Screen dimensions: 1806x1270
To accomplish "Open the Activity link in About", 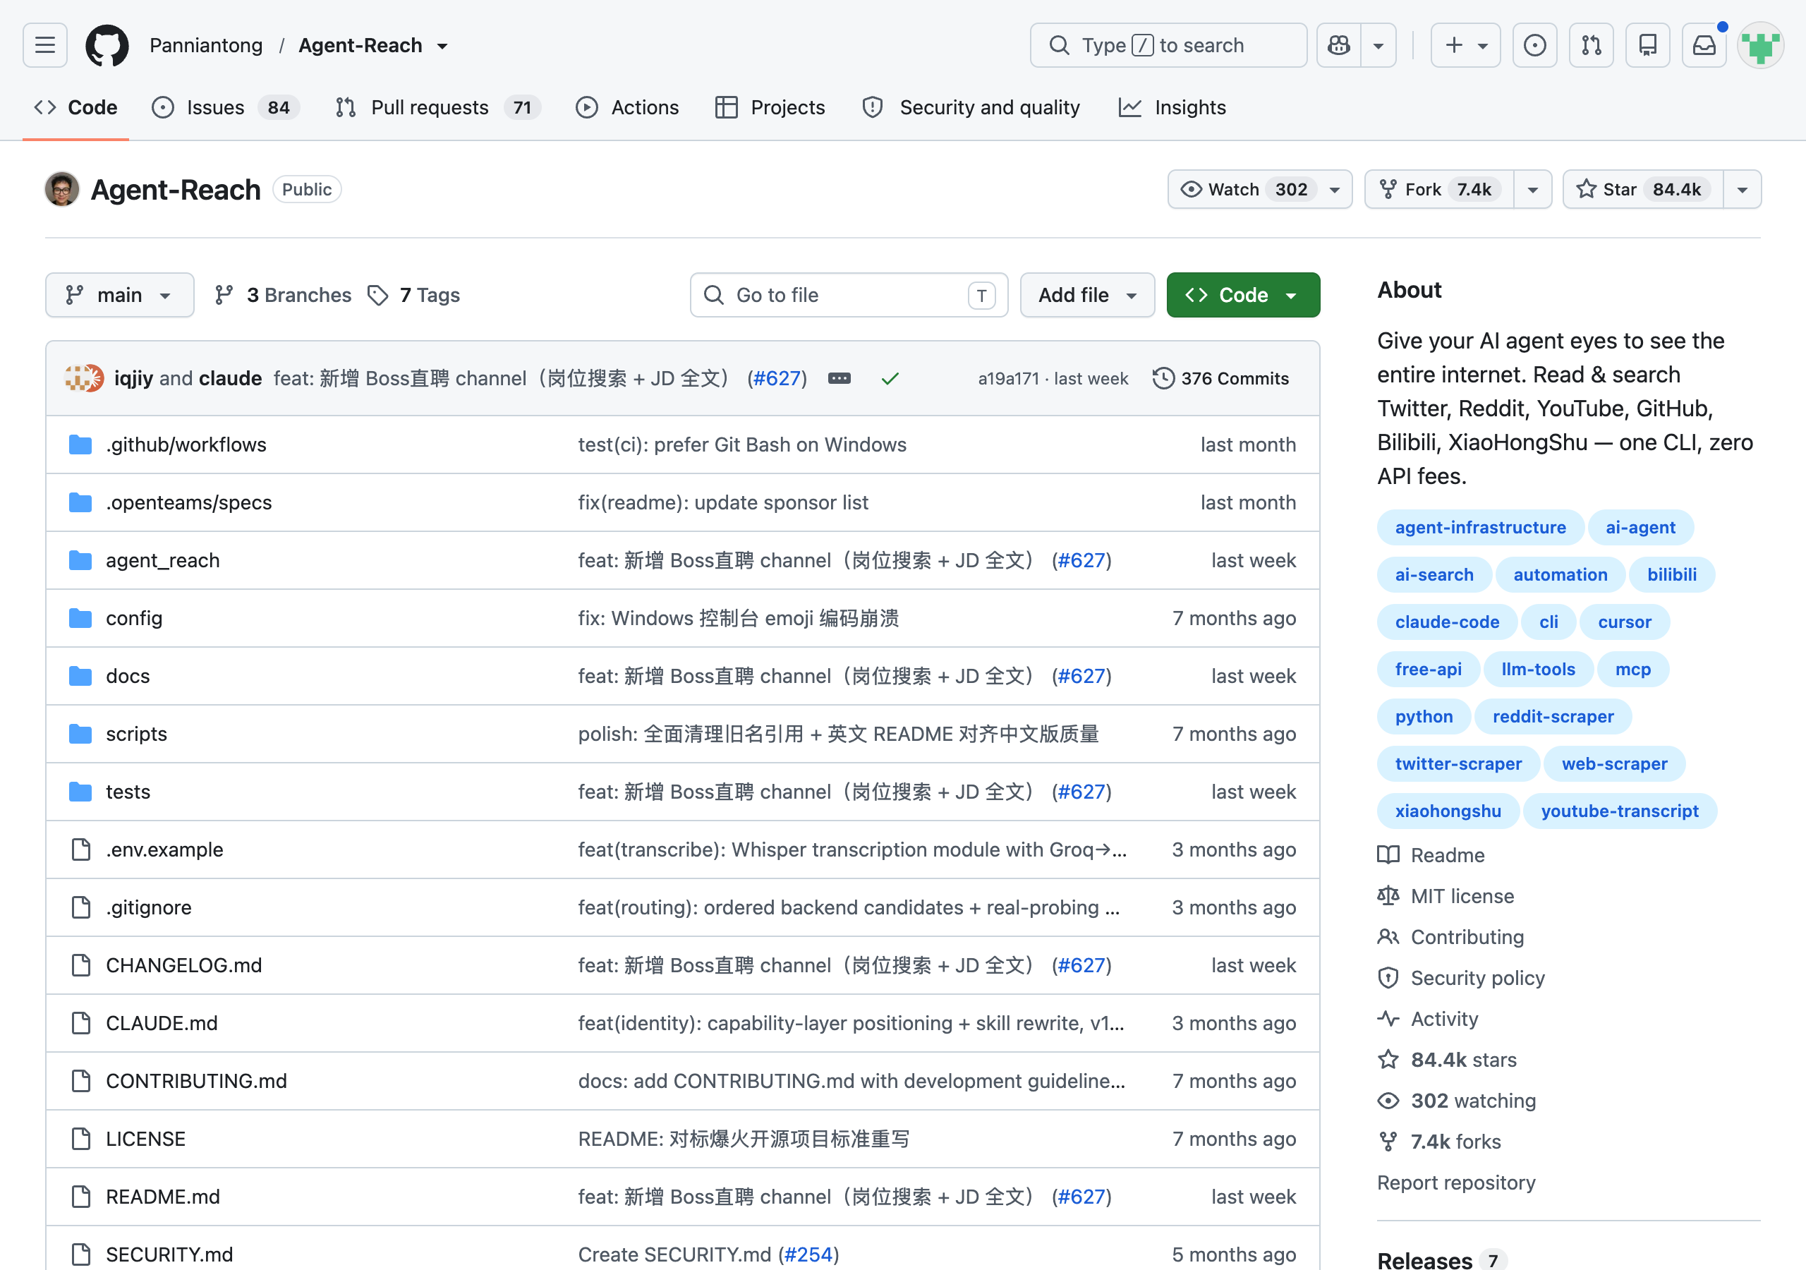I will 1444,1018.
